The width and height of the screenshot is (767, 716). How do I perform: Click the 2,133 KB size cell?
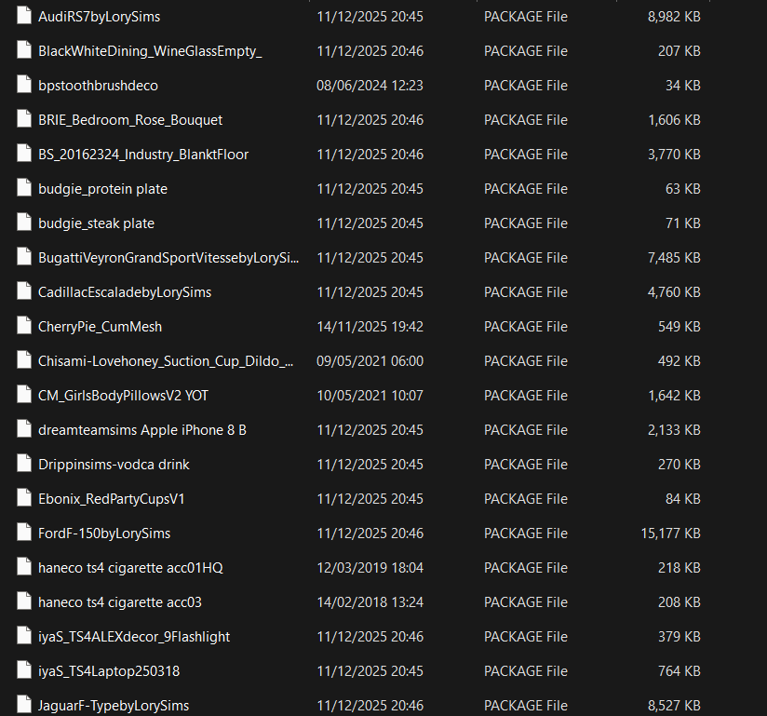tap(674, 430)
